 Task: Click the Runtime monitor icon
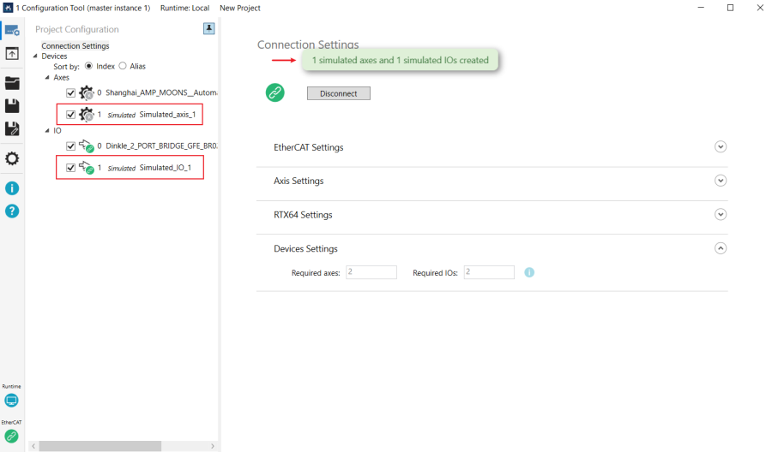pos(11,401)
